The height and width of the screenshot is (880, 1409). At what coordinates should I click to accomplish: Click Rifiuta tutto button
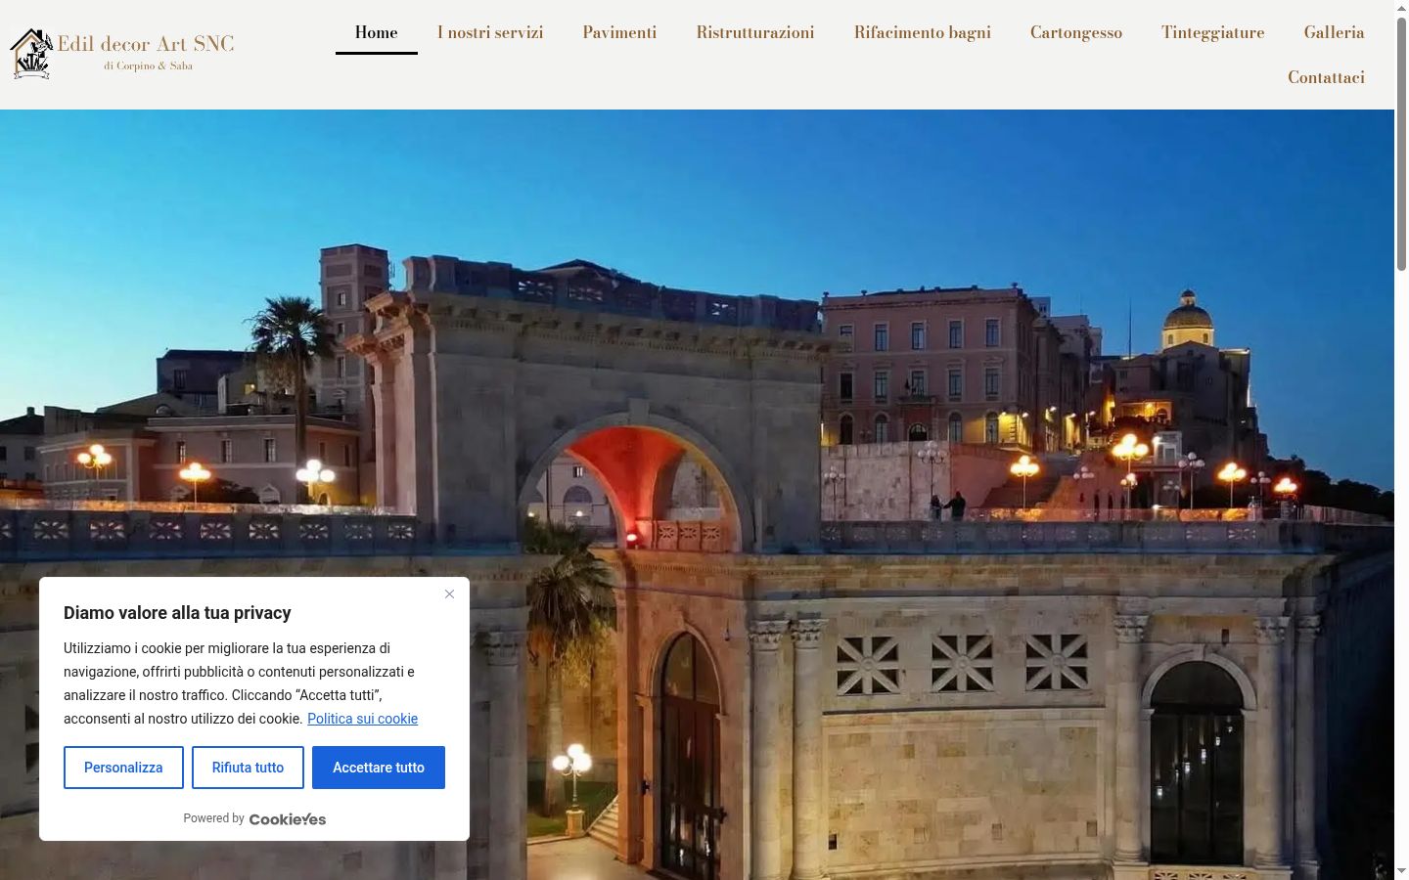[248, 768]
